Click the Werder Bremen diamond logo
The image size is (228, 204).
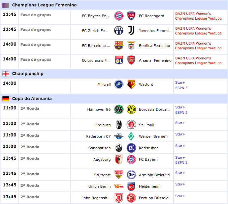pos(131,136)
